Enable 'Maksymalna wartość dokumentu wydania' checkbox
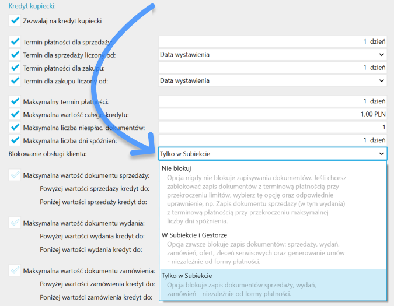The width and height of the screenshot is (394, 306). (x=15, y=223)
